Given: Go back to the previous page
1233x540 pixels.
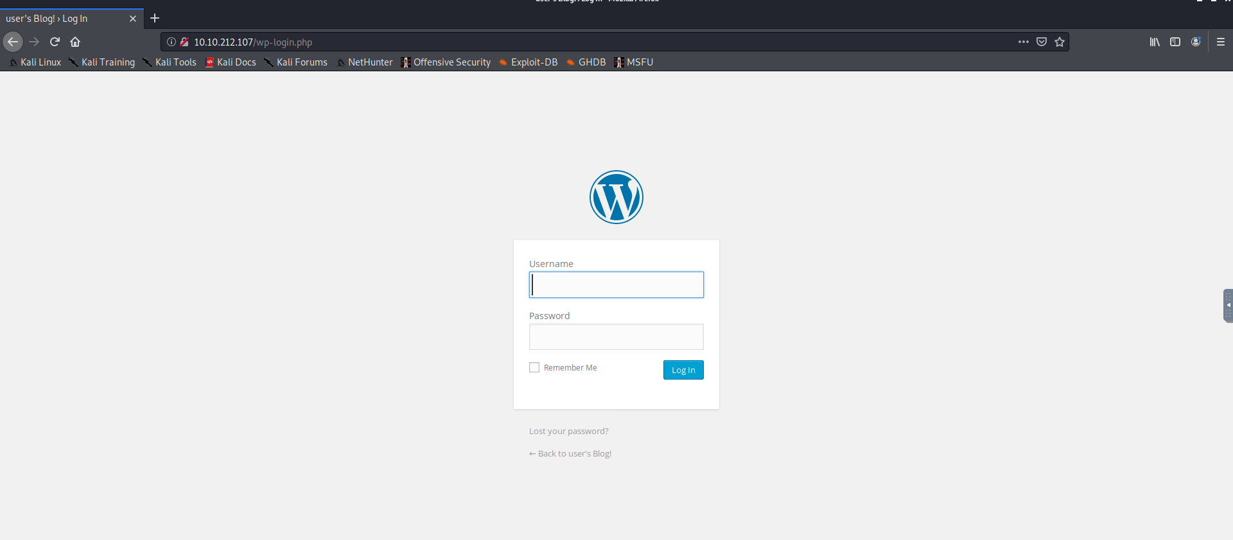Looking at the screenshot, I should pyautogui.click(x=13, y=42).
